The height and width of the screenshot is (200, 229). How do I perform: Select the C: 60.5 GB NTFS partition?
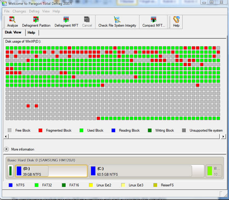click(147, 171)
